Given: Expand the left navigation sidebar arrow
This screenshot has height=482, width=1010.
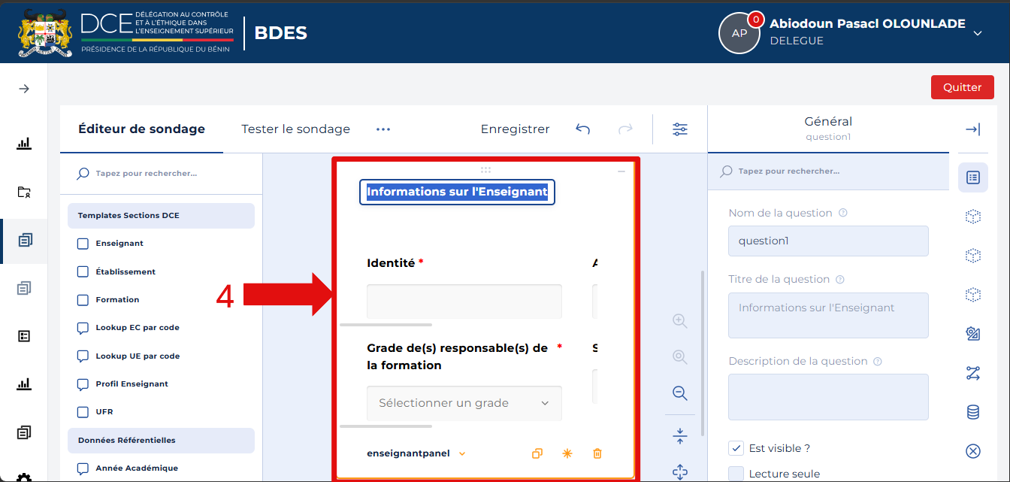Looking at the screenshot, I should pos(24,89).
